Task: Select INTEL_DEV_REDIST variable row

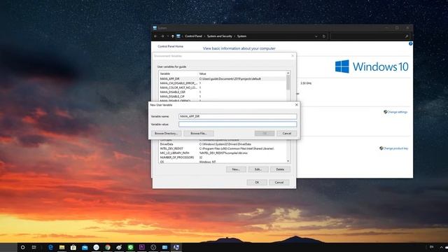Action: coord(222,148)
